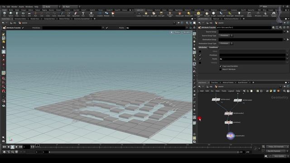Select the Font shelf tool
The image size is (290, 163).
coord(83,14)
